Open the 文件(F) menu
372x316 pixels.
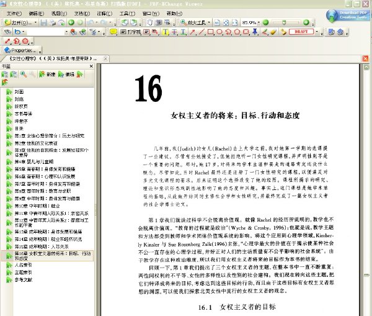[x=14, y=14]
